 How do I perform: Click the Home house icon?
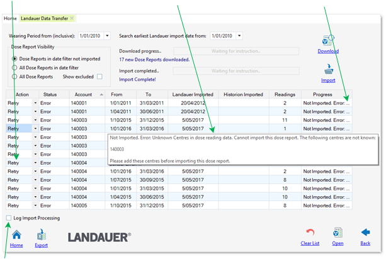click(x=16, y=234)
